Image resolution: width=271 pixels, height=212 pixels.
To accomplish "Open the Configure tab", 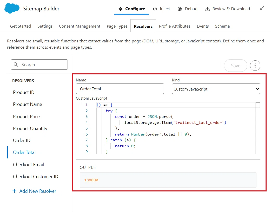I will coord(131,9).
